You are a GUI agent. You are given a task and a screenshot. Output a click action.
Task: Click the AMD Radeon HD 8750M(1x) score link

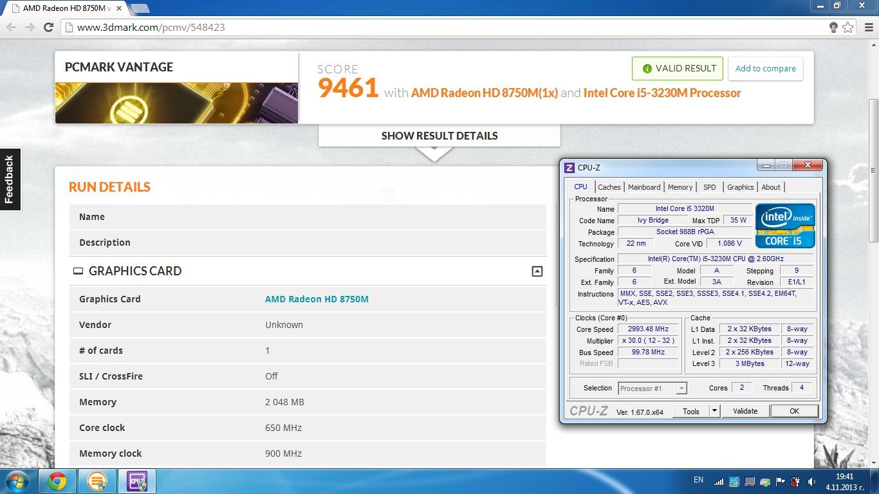point(485,93)
